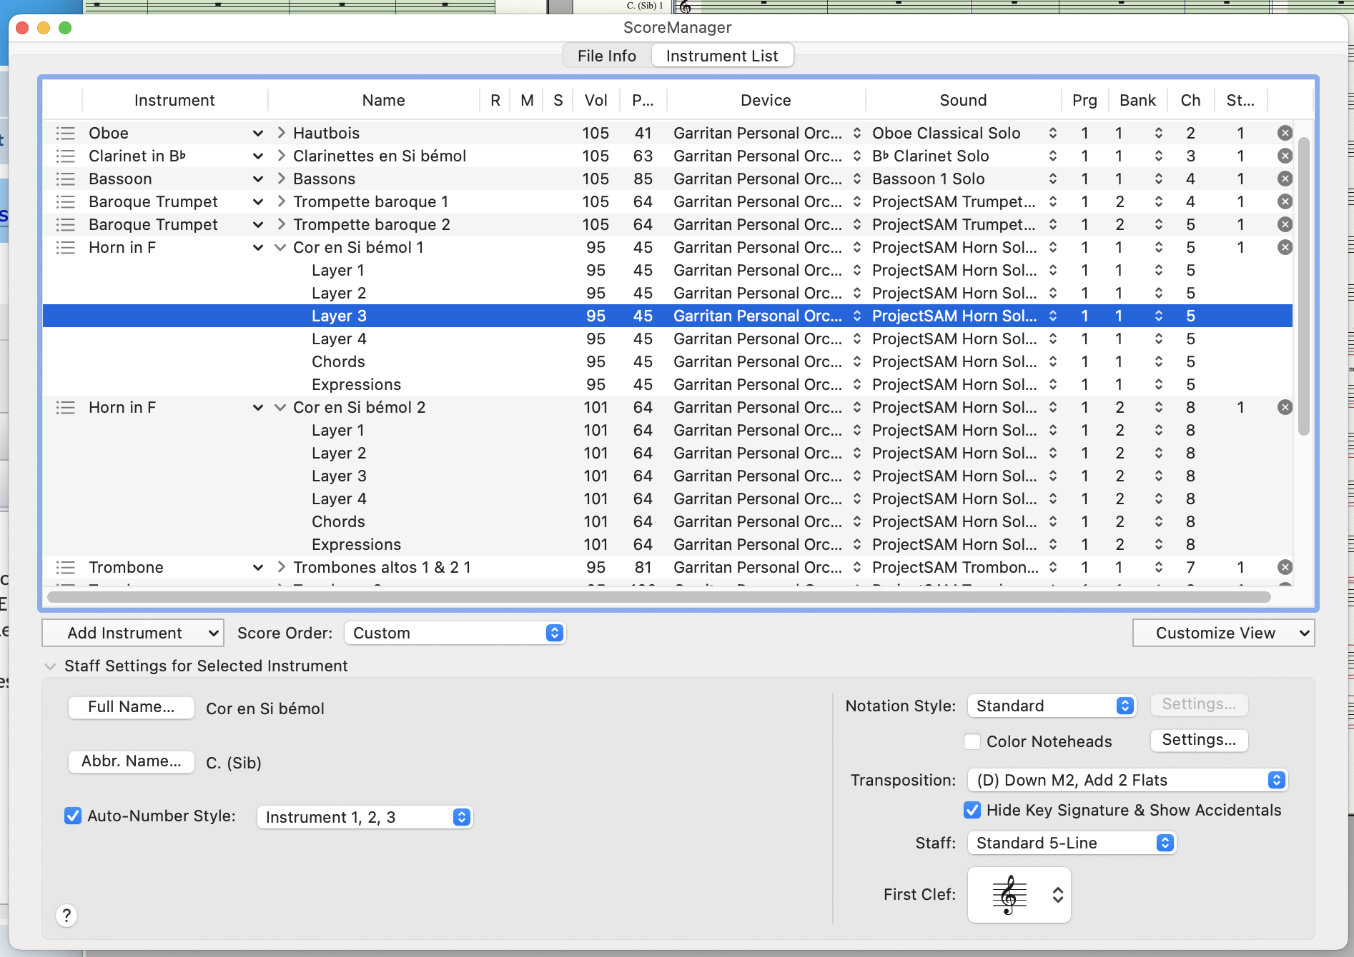This screenshot has width=1354, height=957.
Task: Uncheck the Auto-Number Style checkbox
Action: (x=73, y=816)
